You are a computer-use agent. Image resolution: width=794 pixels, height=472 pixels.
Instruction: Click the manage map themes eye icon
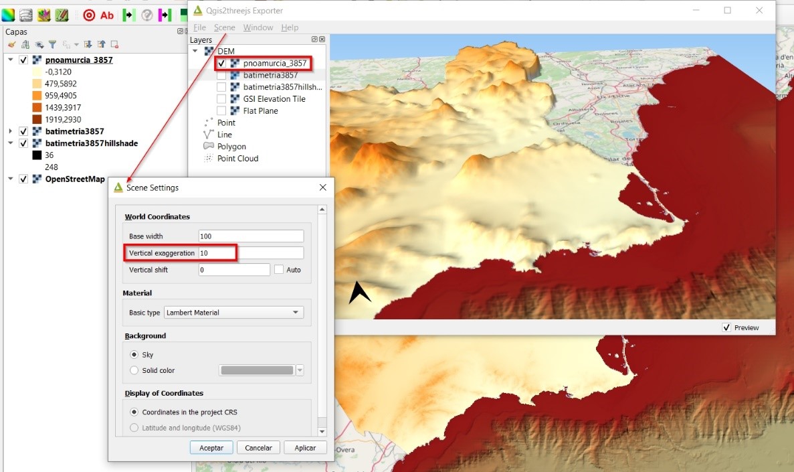[39, 45]
